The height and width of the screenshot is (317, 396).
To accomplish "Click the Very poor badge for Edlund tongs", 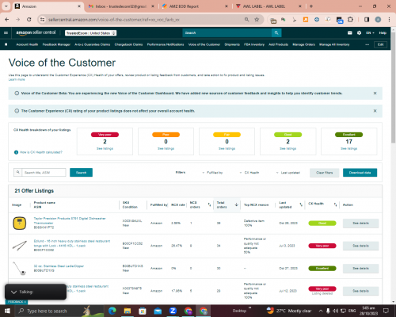I will click(322, 246).
